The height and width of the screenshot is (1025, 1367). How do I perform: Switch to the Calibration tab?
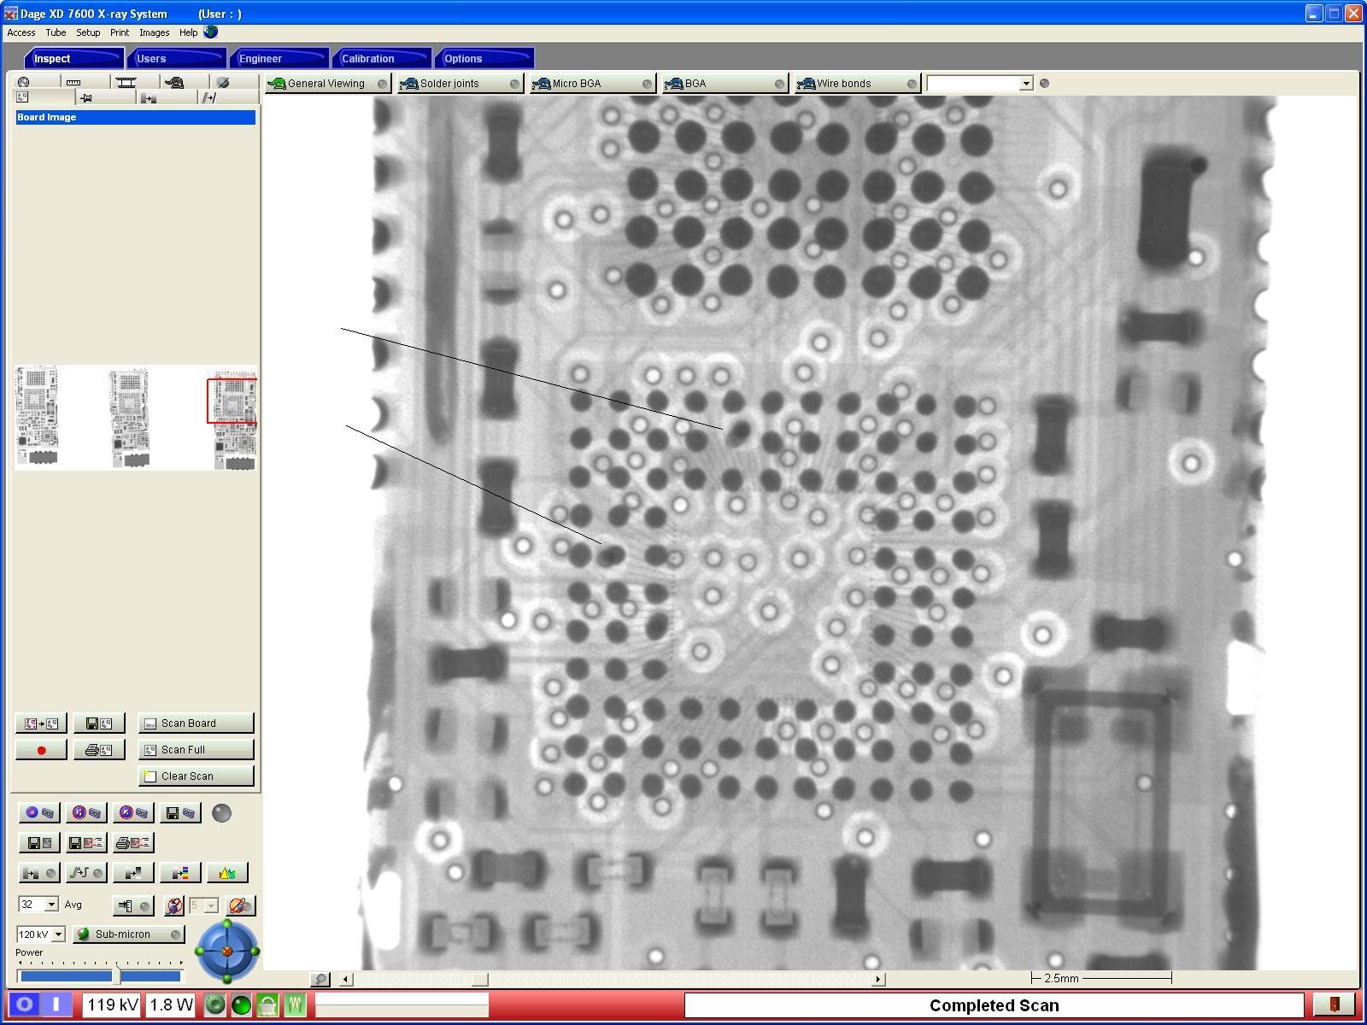pyautogui.click(x=382, y=58)
